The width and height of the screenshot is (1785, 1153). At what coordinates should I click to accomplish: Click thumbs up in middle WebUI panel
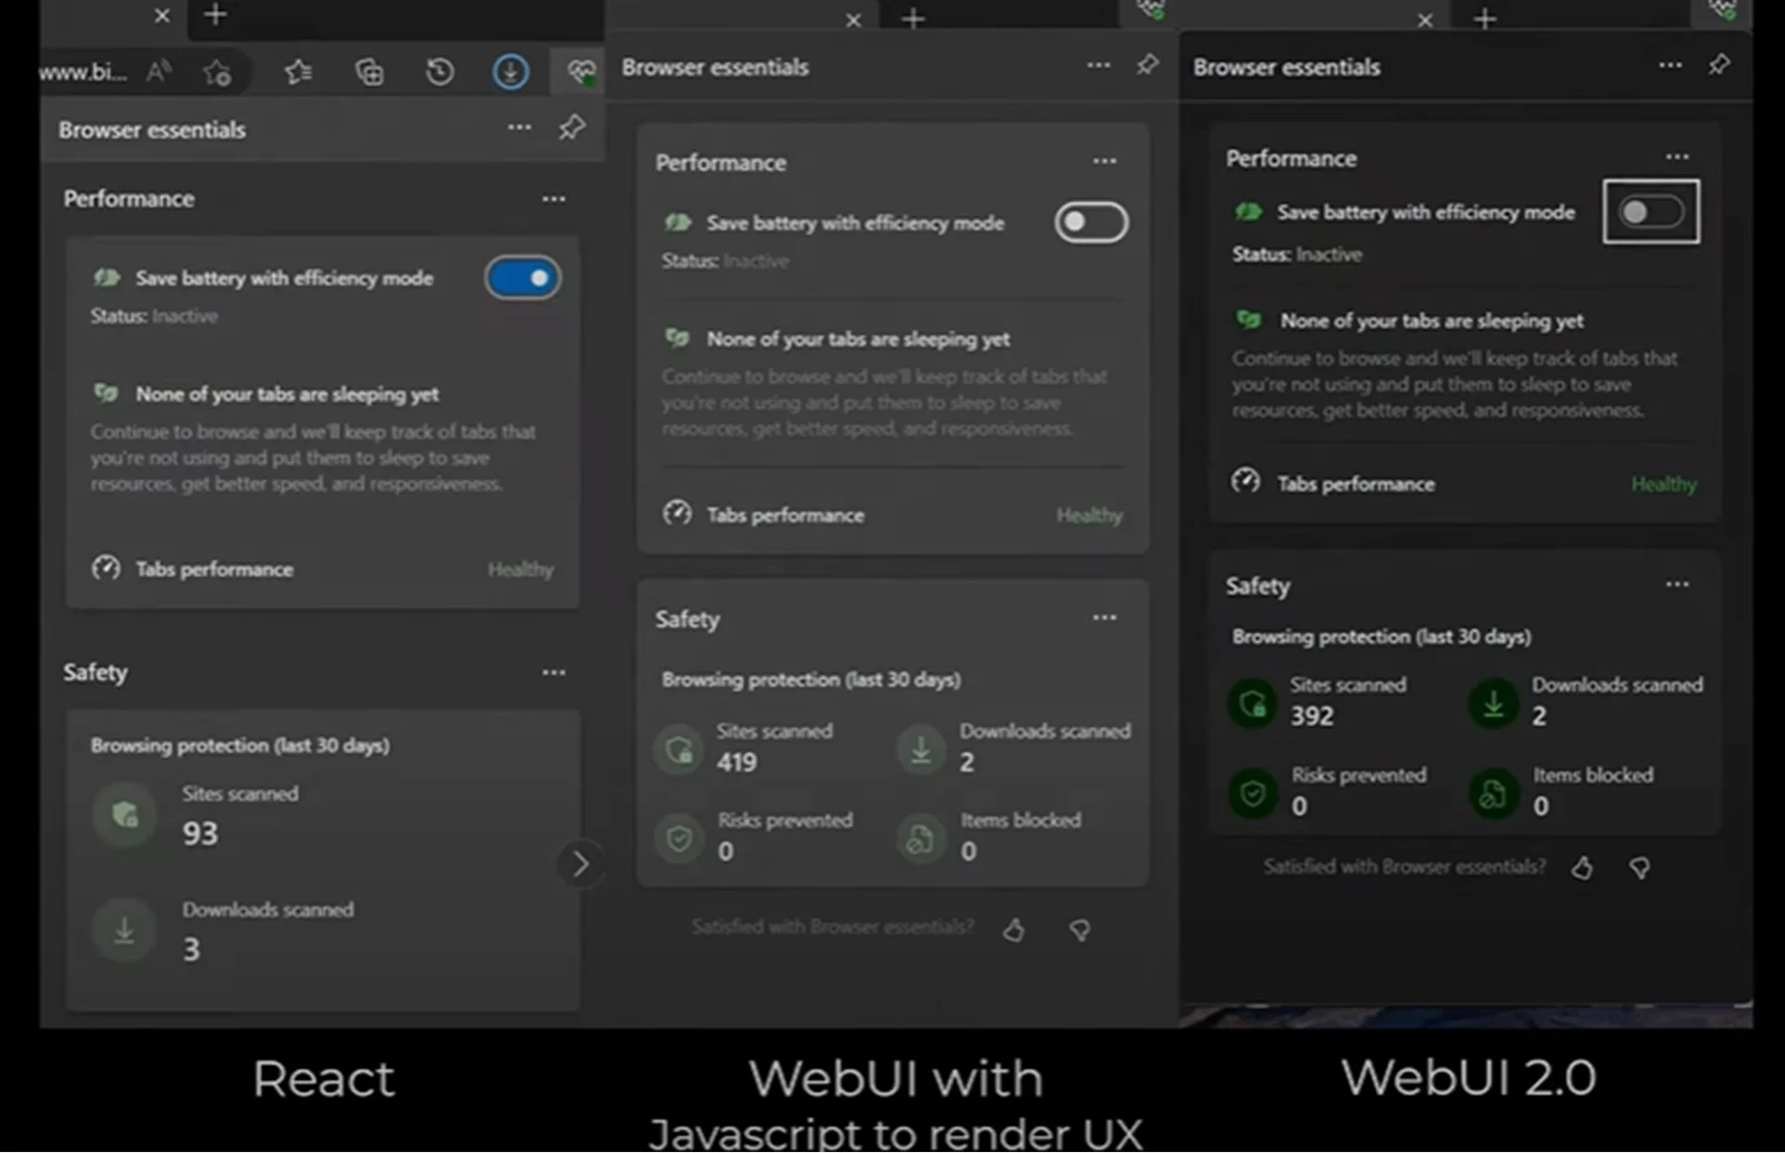click(1013, 929)
